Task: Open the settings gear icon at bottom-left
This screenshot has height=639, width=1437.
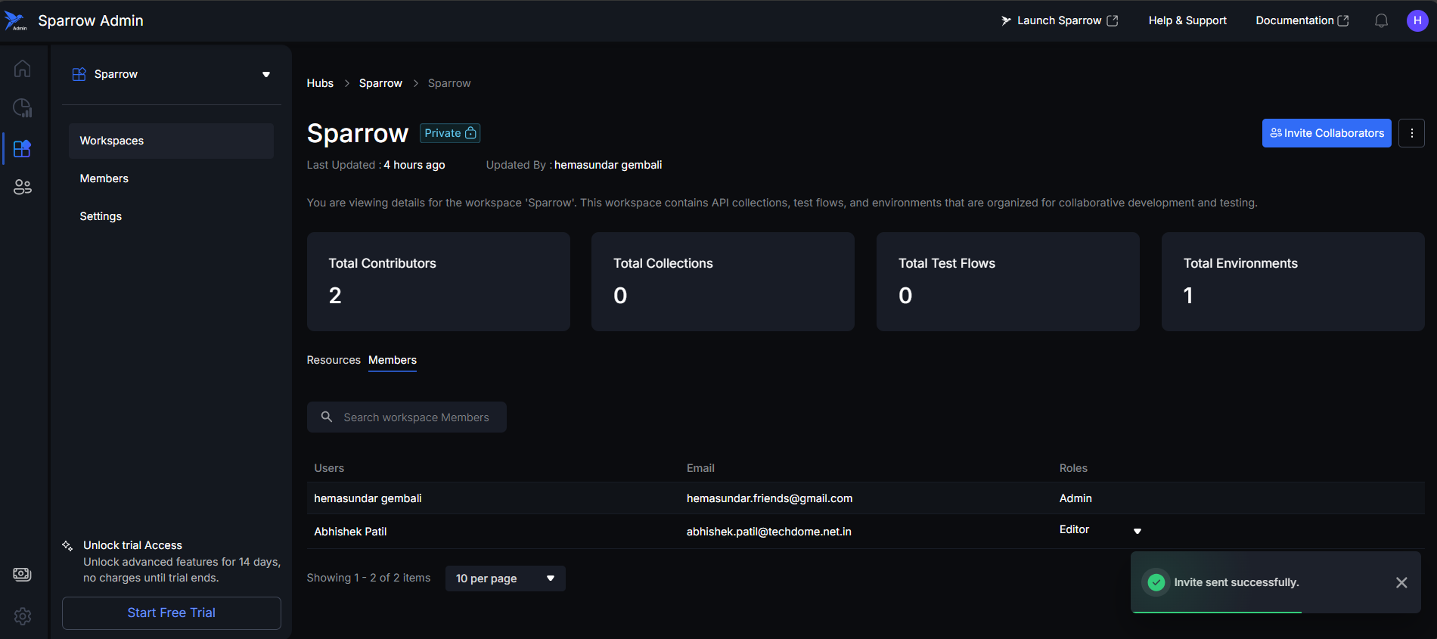Action: 23,616
